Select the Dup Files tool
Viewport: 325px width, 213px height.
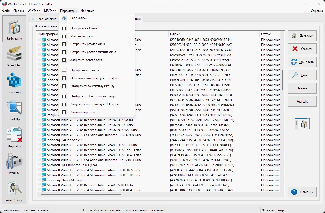pyautogui.click(x=14, y=137)
